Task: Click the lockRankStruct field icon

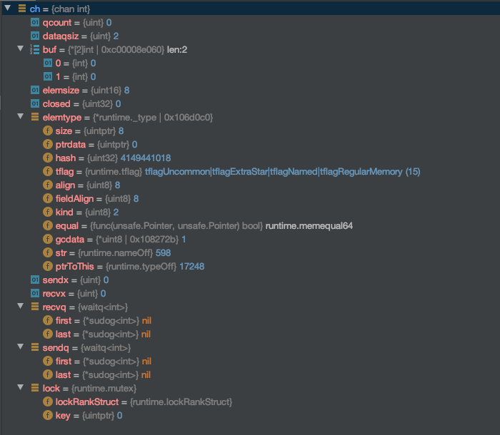Action: coord(48,401)
